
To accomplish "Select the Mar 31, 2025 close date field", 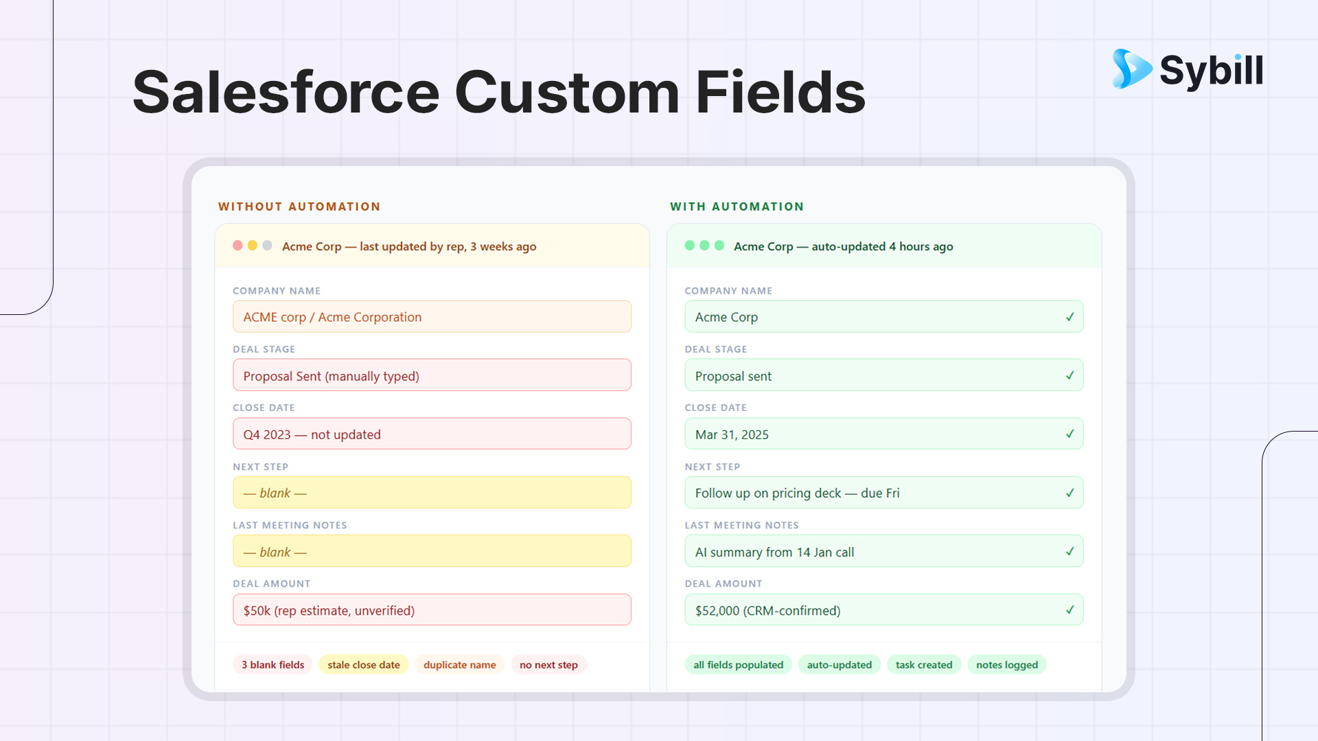I will [x=884, y=434].
